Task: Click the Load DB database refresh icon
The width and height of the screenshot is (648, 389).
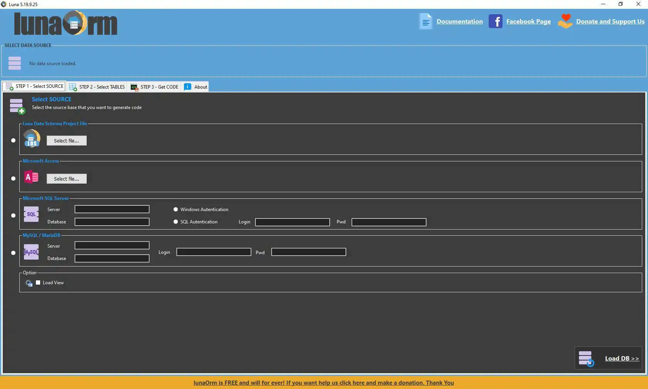Action: [586, 359]
